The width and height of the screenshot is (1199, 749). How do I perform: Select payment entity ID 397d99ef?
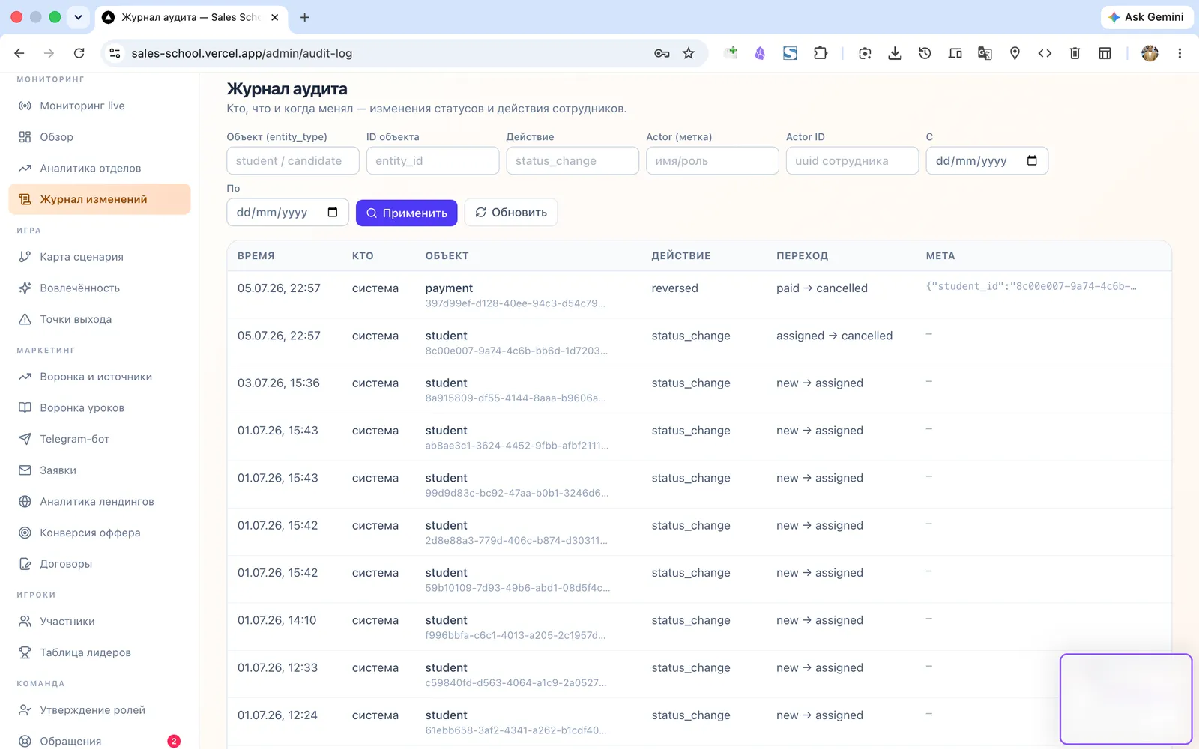point(516,303)
